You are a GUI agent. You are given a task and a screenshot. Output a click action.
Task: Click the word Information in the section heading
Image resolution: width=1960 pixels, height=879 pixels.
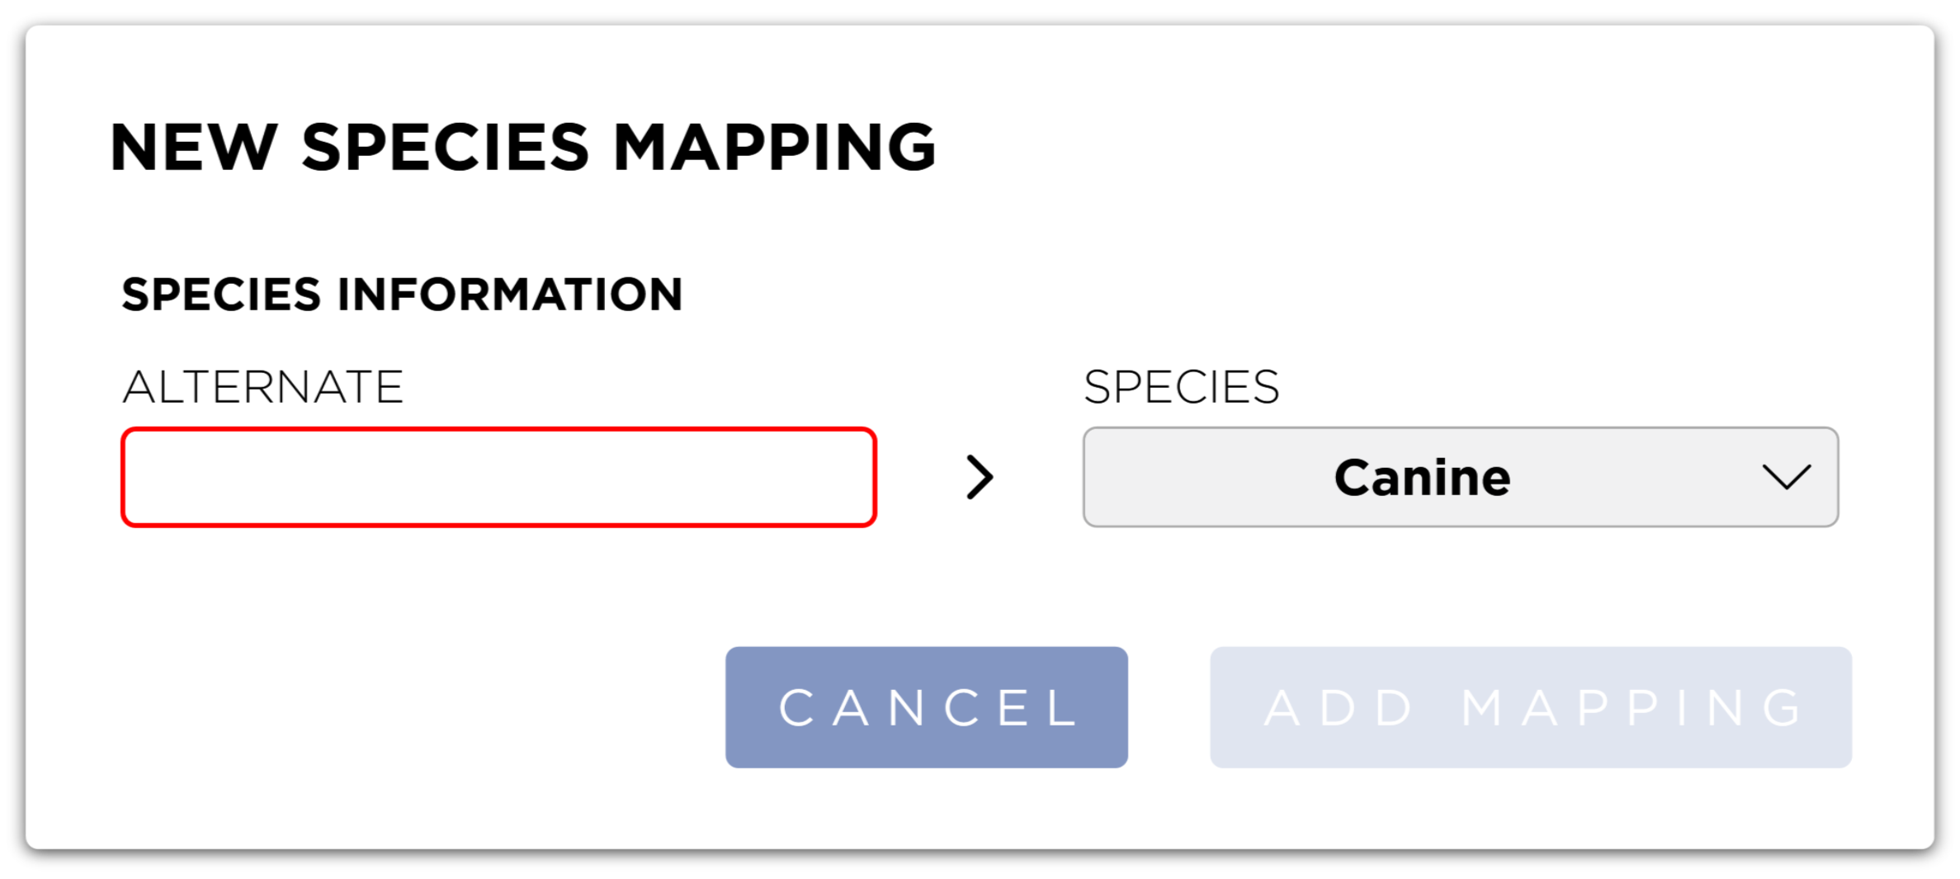[509, 295]
